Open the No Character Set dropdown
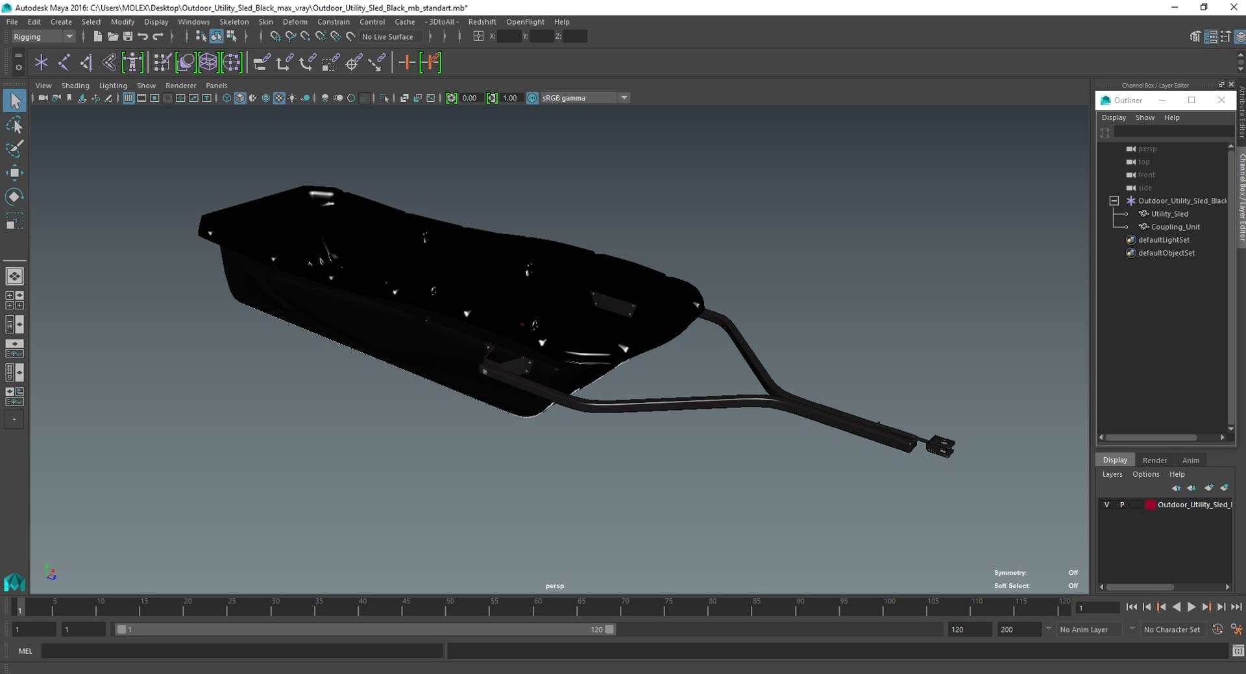Screen dimensions: 1246x674 coord(1172,629)
